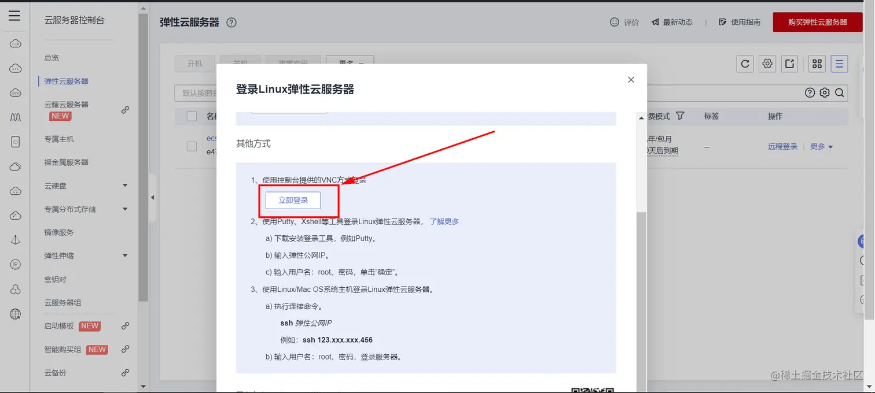This screenshot has height=393, width=875.
Task: Open 裸金属服务器 in the sidebar
Action: click(67, 162)
